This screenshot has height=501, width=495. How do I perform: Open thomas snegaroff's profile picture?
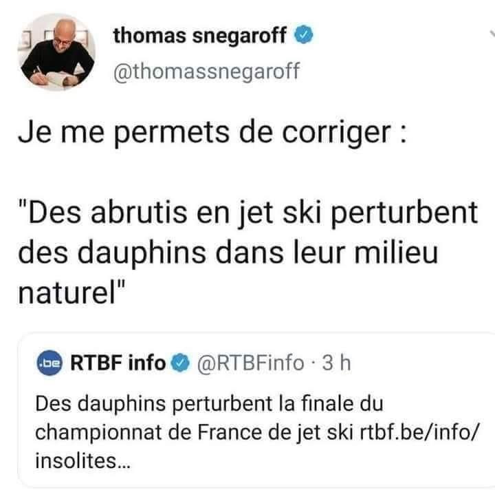pos(58,53)
